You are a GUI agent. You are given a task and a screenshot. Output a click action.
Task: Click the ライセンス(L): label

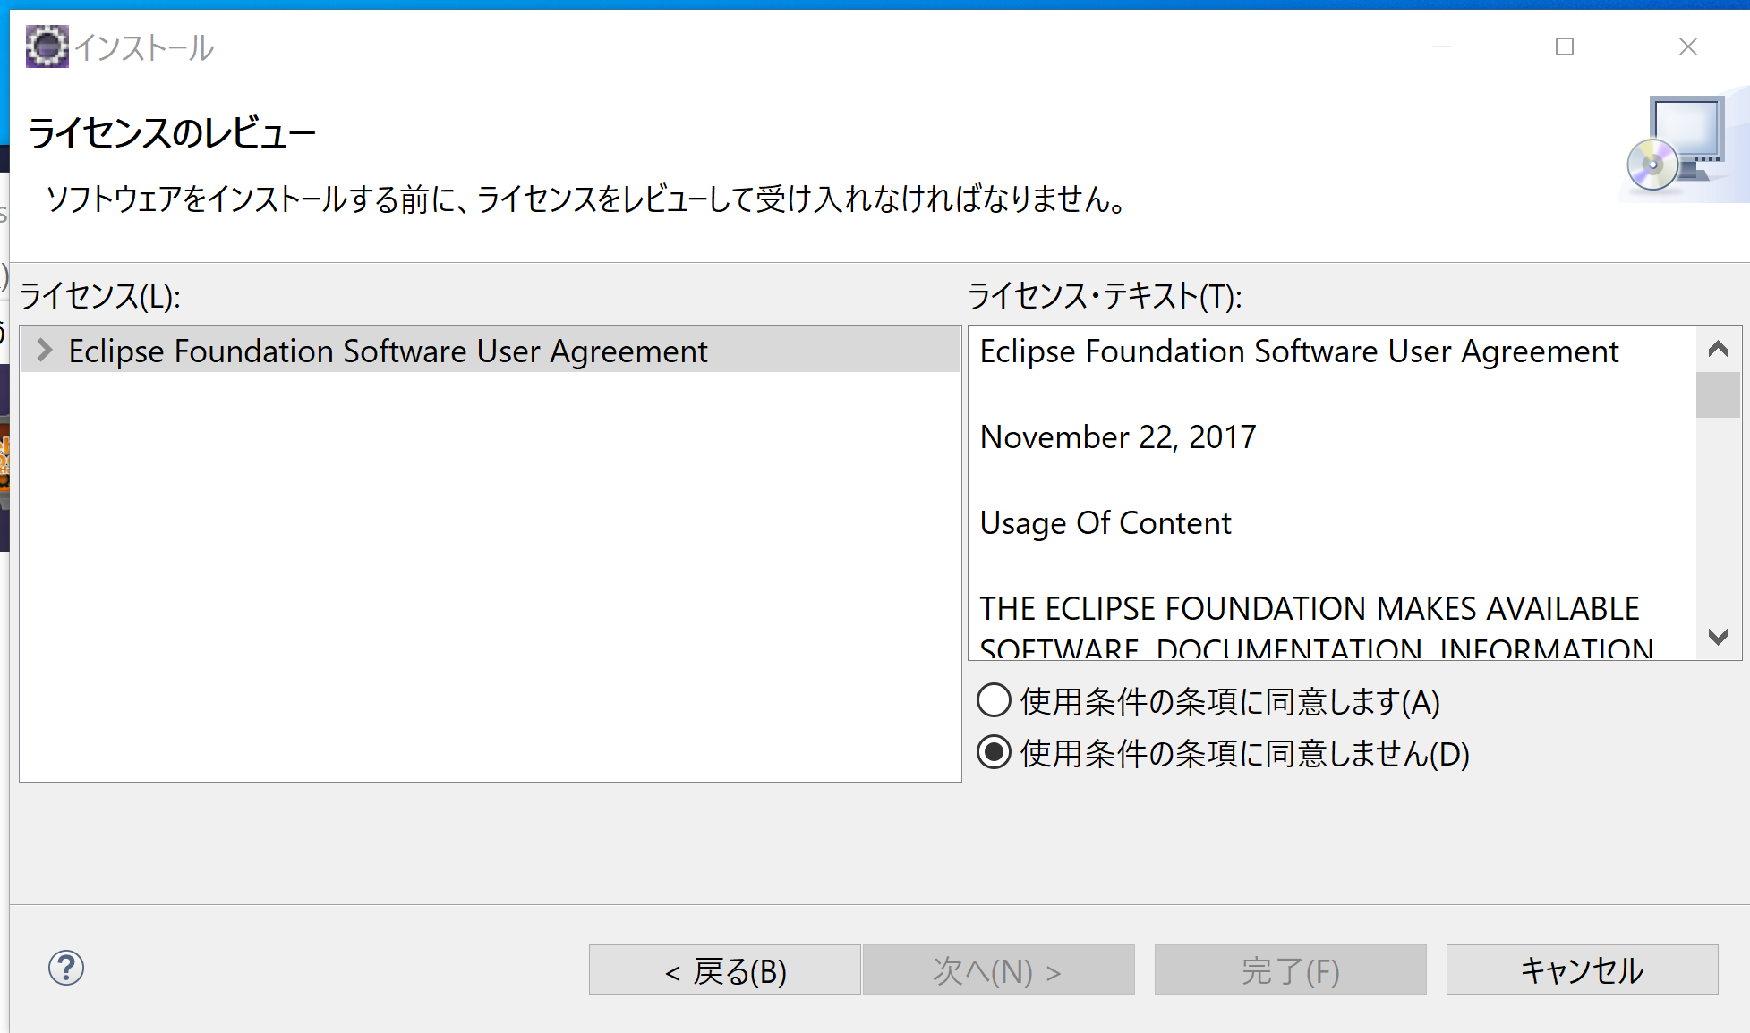click(100, 296)
